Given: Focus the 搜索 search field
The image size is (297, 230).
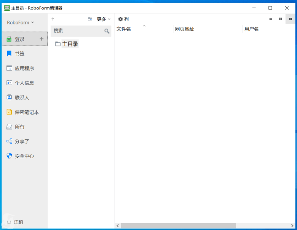Looking at the screenshot, I should pyautogui.click(x=81, y=31).
